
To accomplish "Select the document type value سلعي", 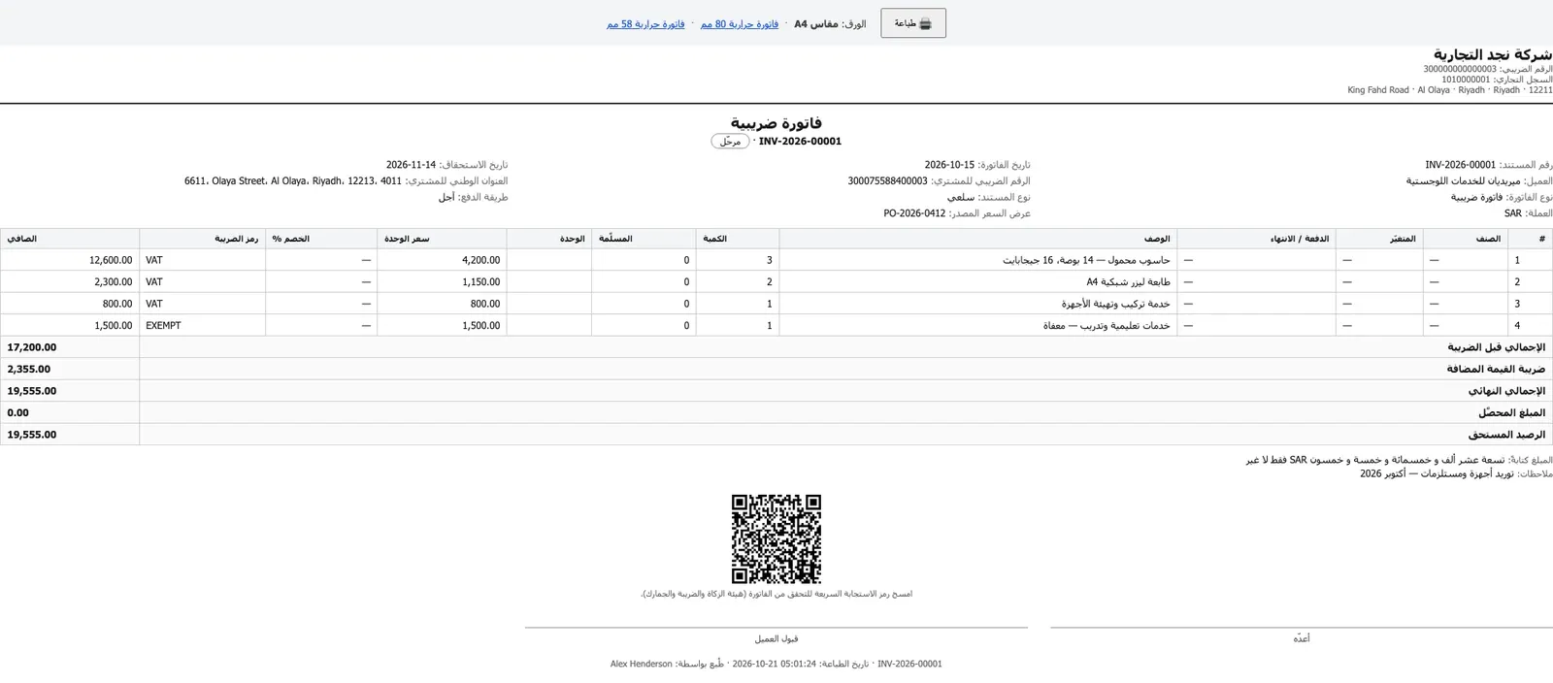I will (961, 197).
